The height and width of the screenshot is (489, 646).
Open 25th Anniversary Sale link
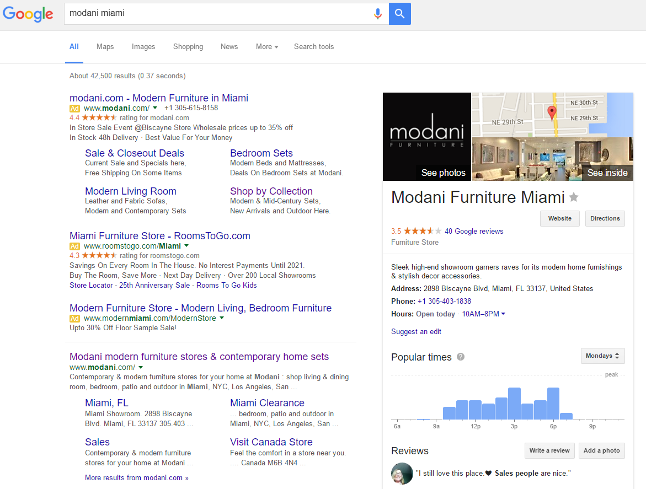[x=154, y=285]
